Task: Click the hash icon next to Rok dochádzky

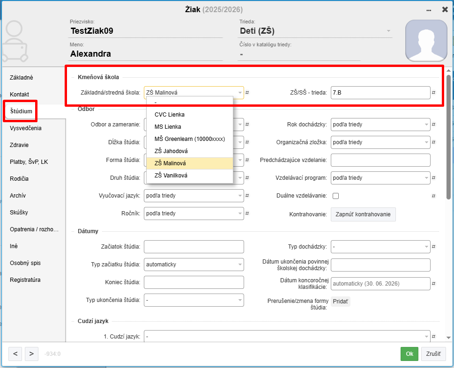Action: [x=434, y=125]
